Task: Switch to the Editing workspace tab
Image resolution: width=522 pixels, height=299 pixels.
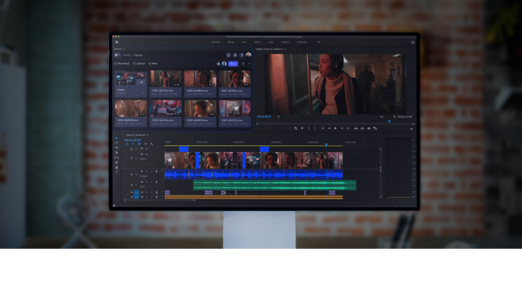Action: [x=230, y=42]
